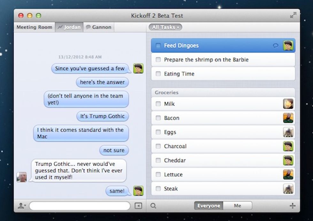
Task: Switch to the Meeting Room tab
Action: 34,27
